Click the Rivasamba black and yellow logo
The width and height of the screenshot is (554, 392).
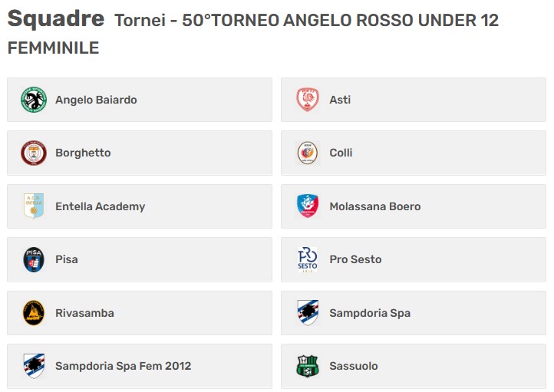(34, 313)
